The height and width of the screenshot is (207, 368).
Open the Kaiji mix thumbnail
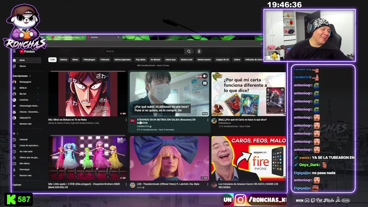click(87, 94)
